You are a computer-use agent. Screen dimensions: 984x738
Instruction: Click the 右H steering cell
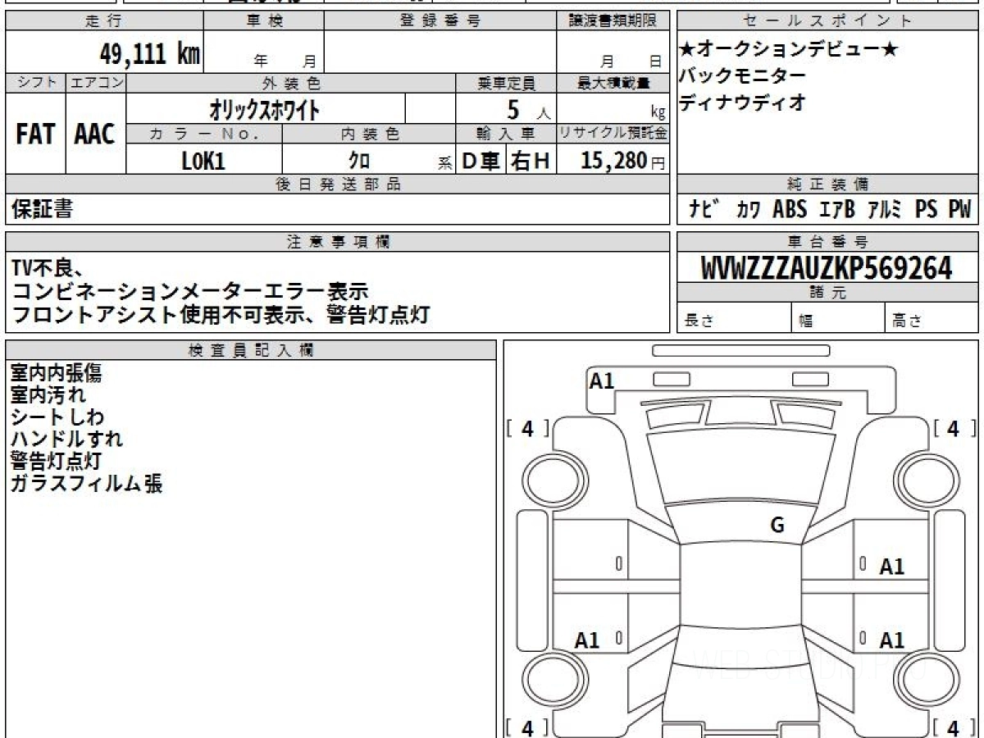tap(531, 161)
